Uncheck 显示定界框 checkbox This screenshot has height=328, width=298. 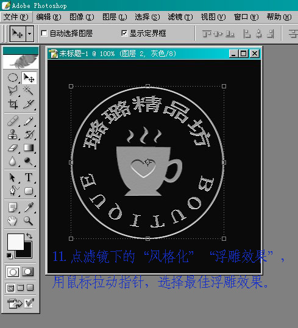click(x=124, y=33)
